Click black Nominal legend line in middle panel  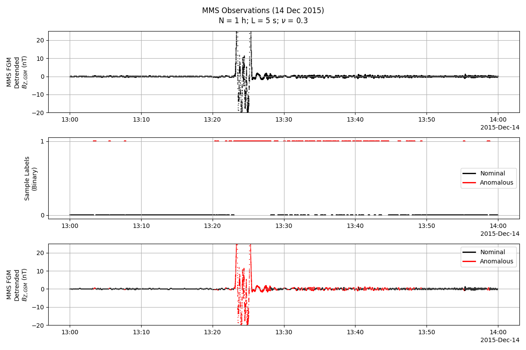470,173
